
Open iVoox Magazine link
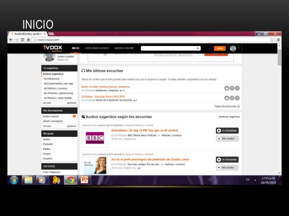point(51,172)
